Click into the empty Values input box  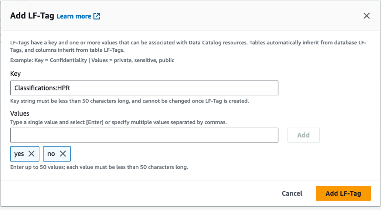[x=144, y=135]
